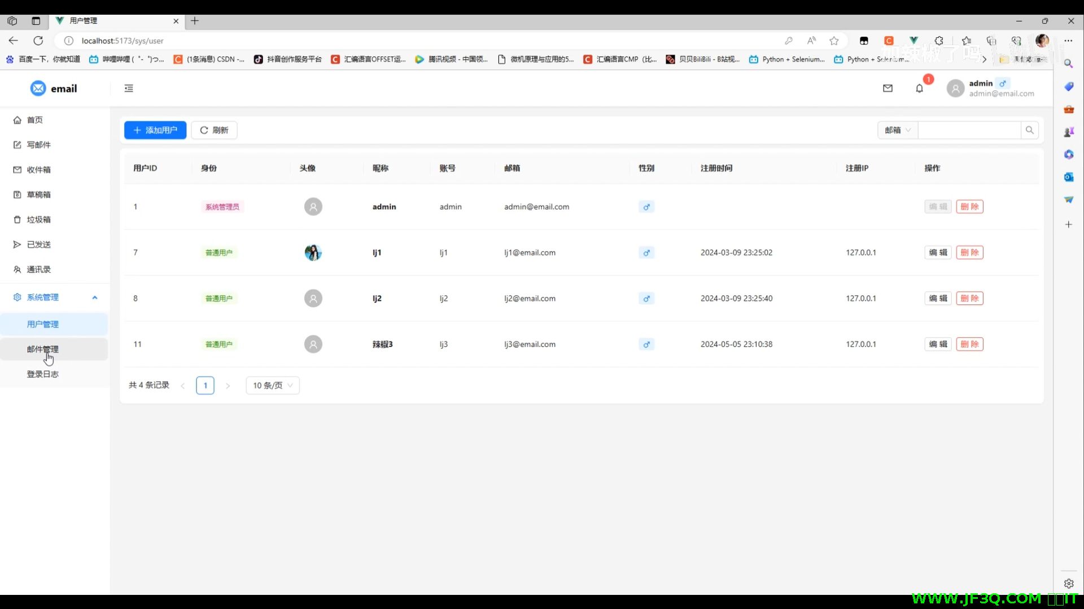Select page 1 in pagination
Image resolution: width=1084 pixels, height=609 pixels.
205,385
